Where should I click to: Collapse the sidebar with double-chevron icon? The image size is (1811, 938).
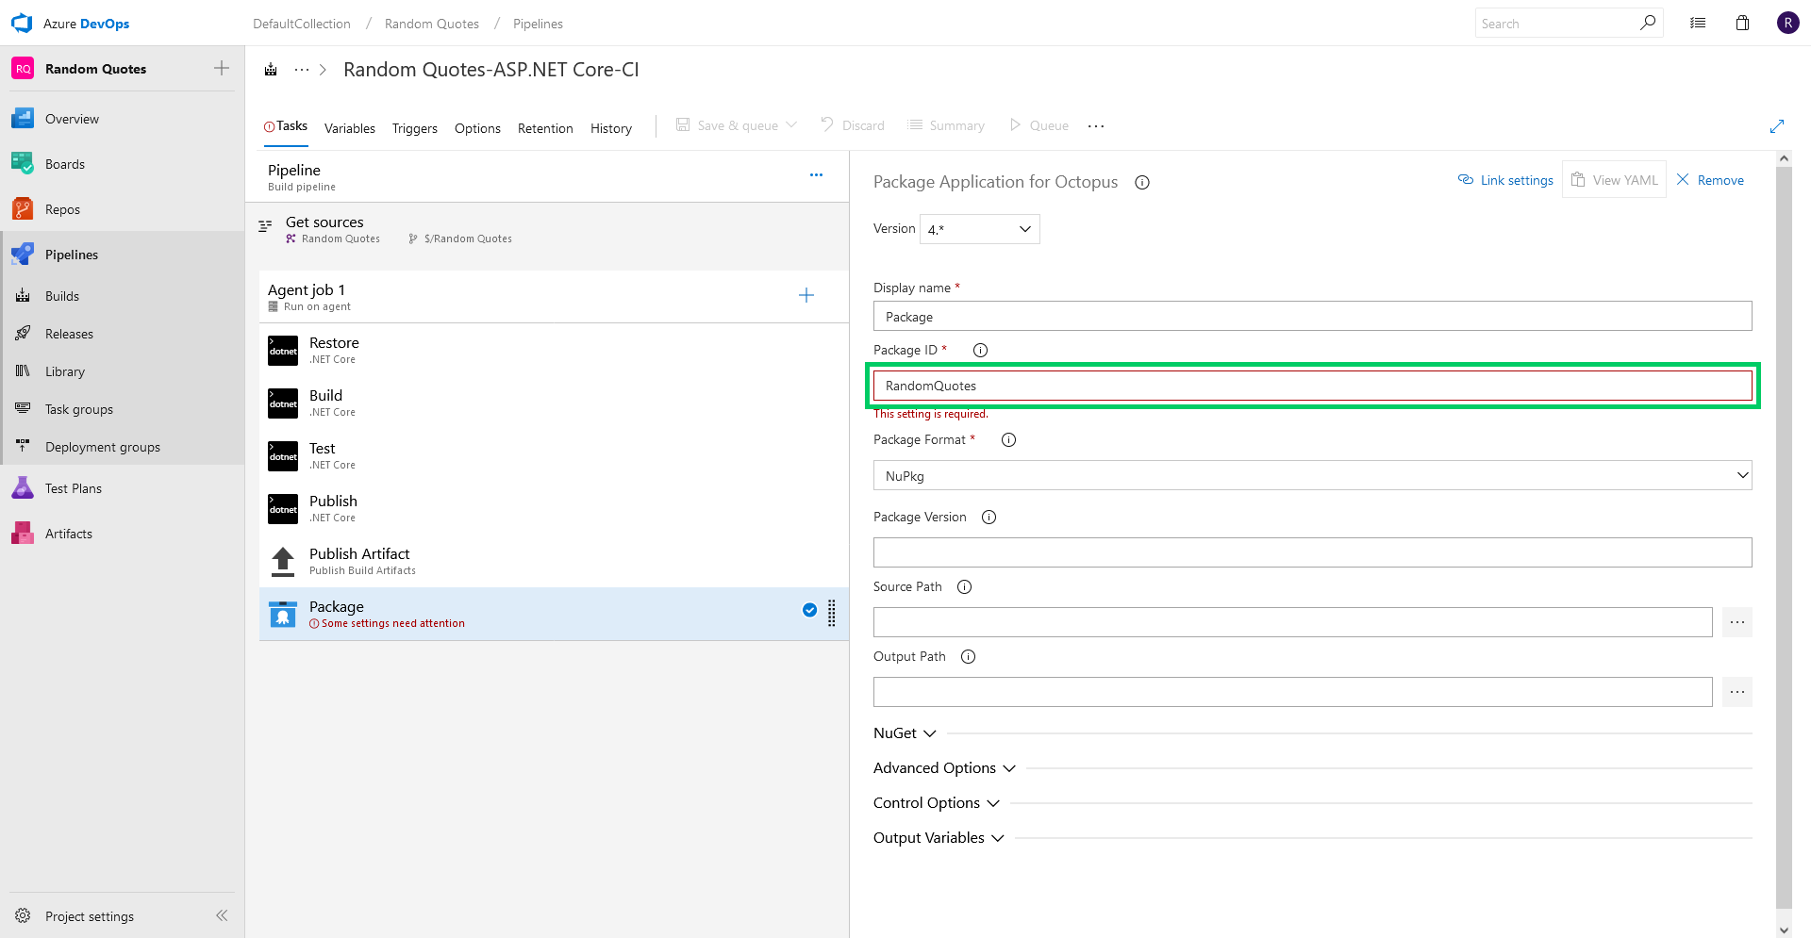click(222, 915)
